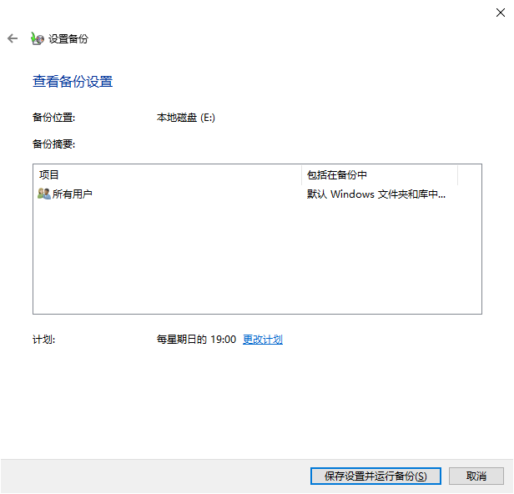This screenshot has height=494, width=514.
Task: Click the 每星期日的 19:00 schedule text
Action: (x=196, y=340)
